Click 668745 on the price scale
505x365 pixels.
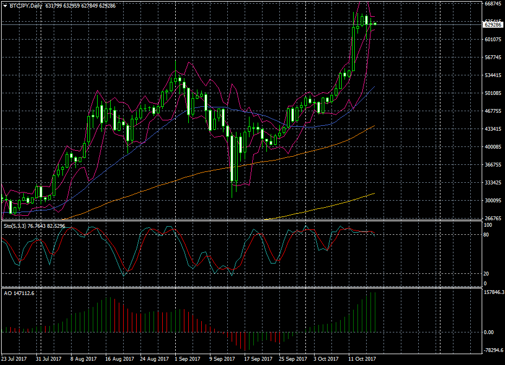[x=493, y=4]
